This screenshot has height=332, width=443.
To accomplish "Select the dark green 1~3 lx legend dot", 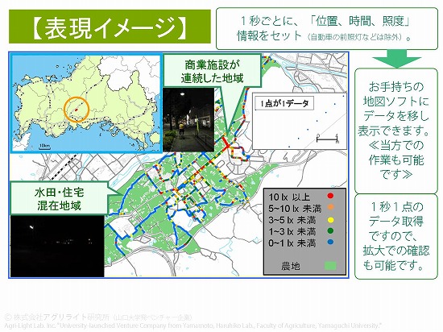I will coord(330,230).
